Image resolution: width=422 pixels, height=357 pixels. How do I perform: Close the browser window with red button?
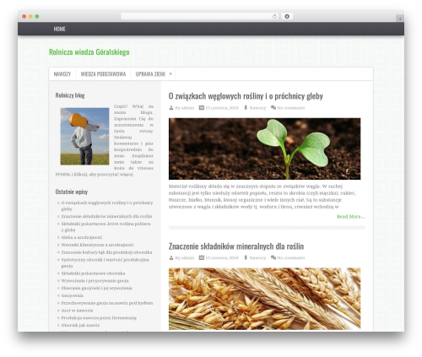[x=24, y=16]
